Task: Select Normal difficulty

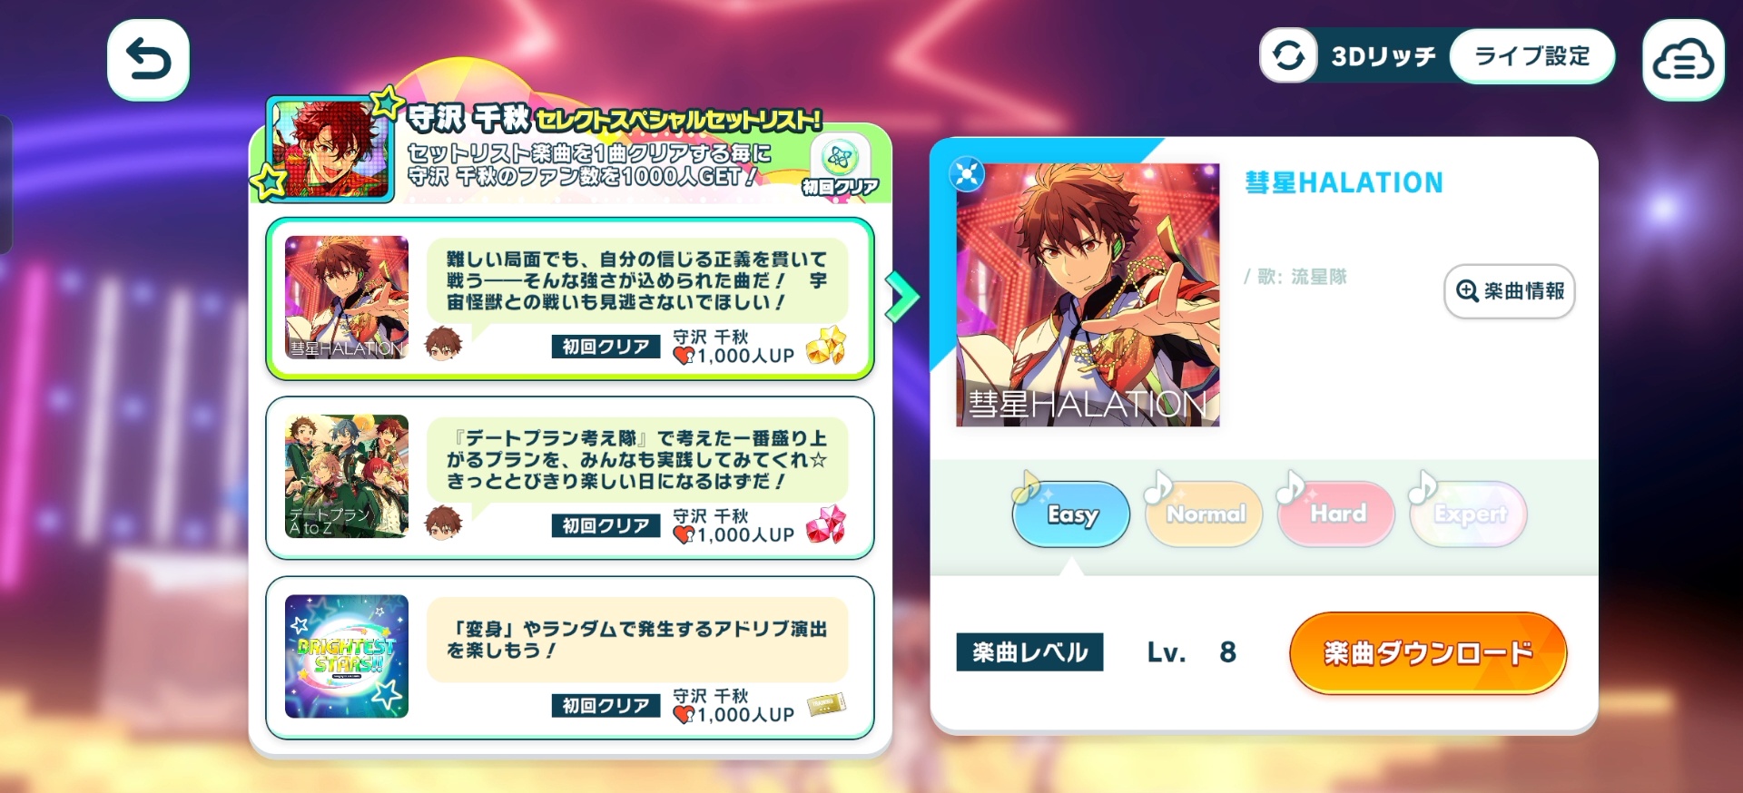Action: (1204, 514)
